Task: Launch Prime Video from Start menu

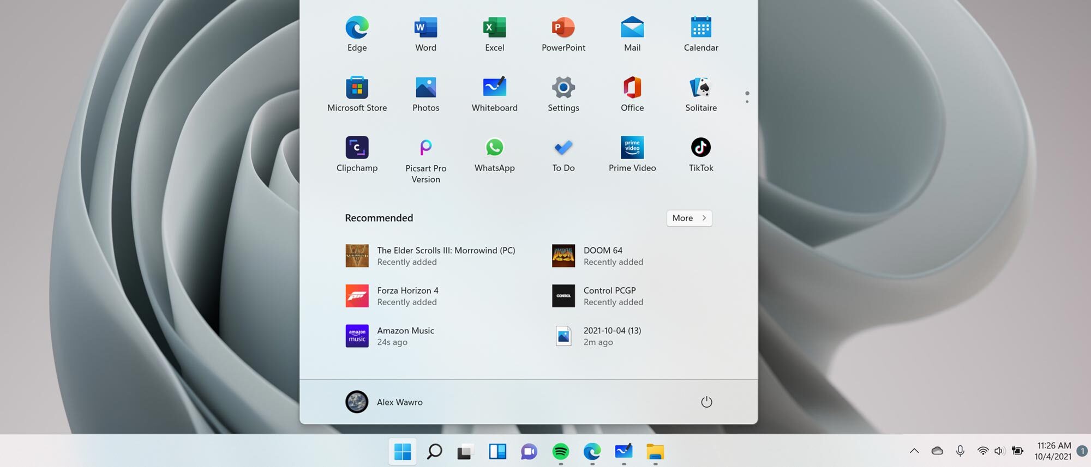Action: pos(632,154)
